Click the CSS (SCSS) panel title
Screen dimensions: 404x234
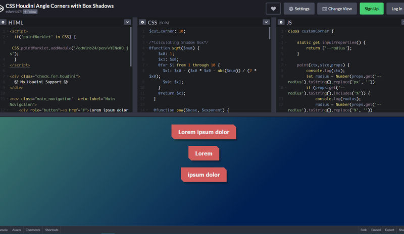point(158,23)
